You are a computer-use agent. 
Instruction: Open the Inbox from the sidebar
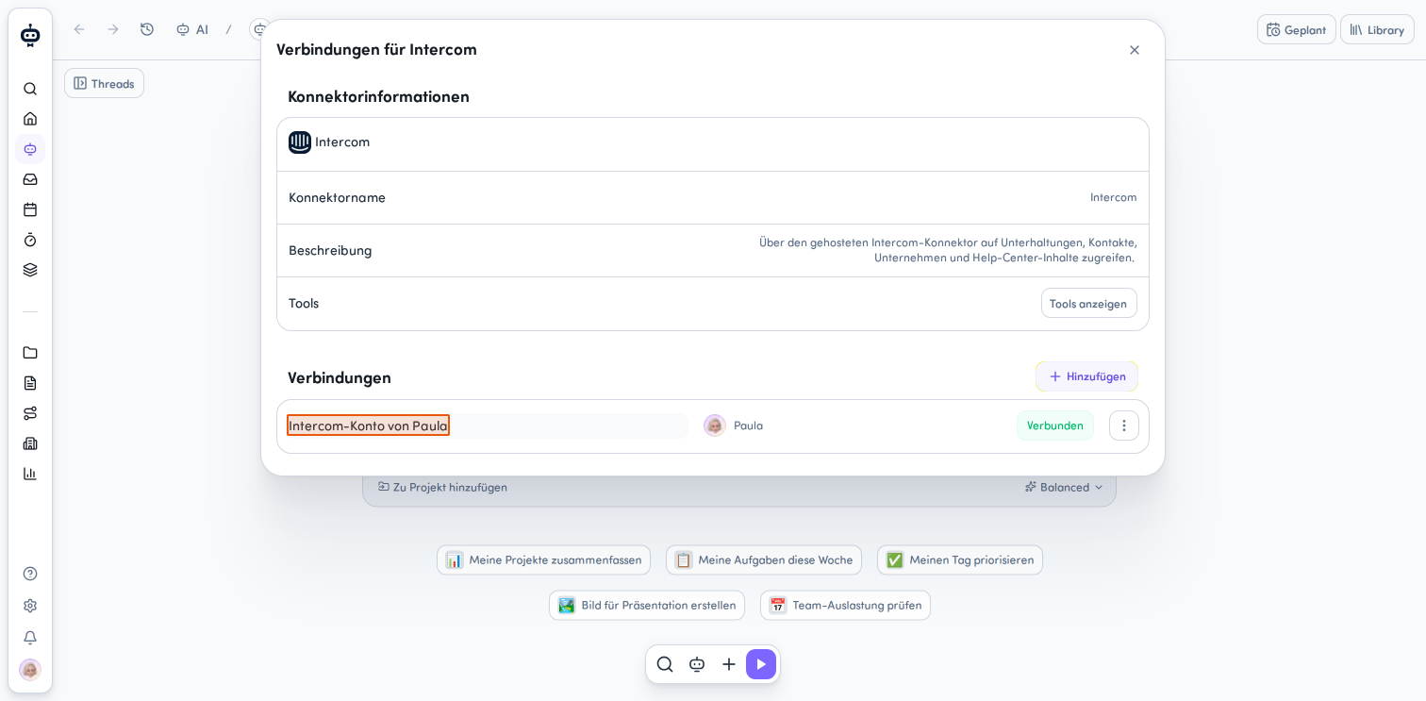[x=30, y=179]
